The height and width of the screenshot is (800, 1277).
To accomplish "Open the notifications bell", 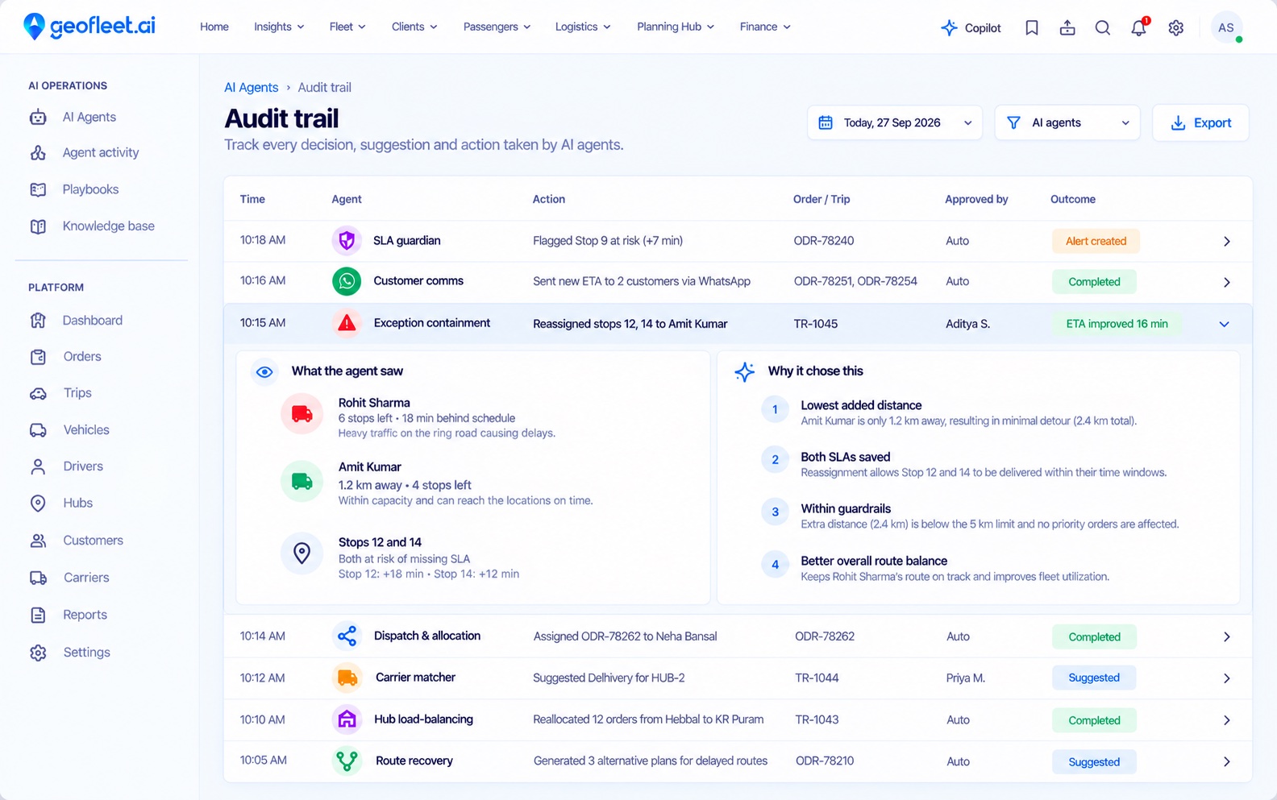I will pos(1138,27).
